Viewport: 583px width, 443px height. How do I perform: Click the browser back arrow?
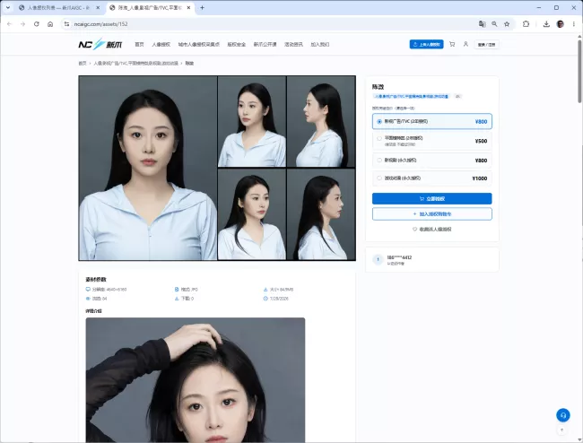pos(10,24)
